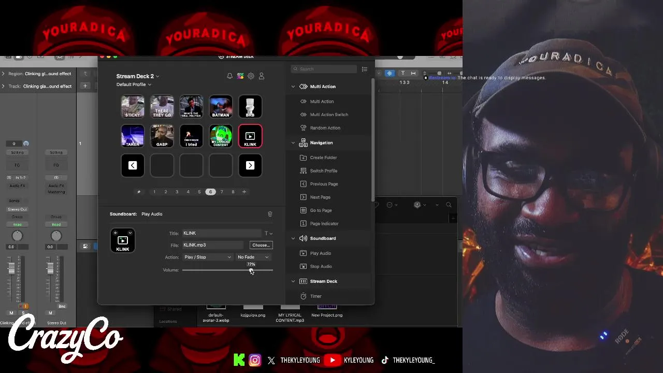This screenshot has width=663, height=373.
Task: Toggle actions list view icon
Action: (365, 69)
